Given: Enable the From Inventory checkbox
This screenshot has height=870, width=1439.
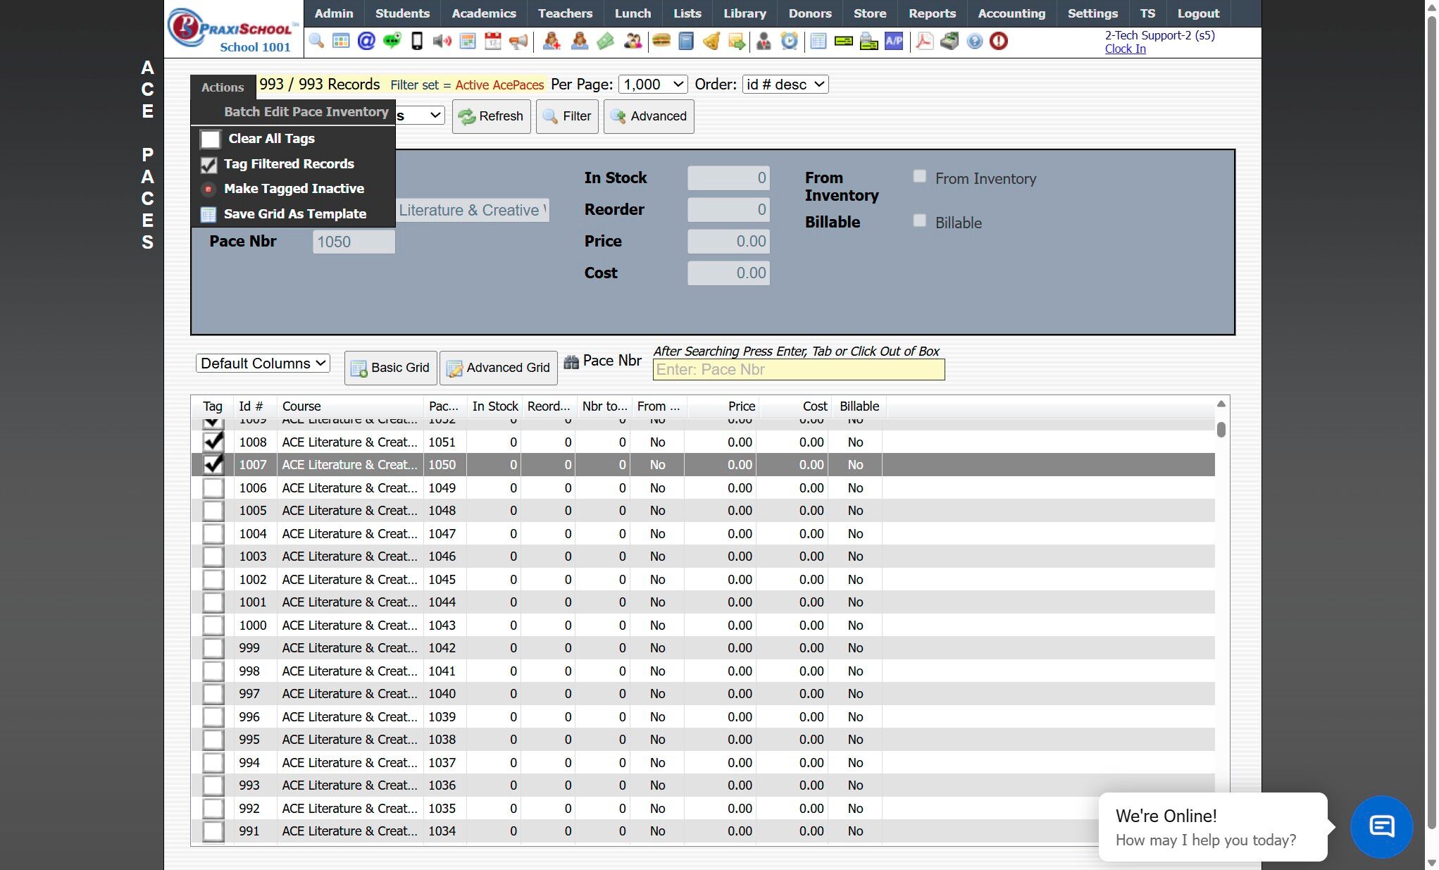Looking at the screenshot, I should tap(919, 177).
